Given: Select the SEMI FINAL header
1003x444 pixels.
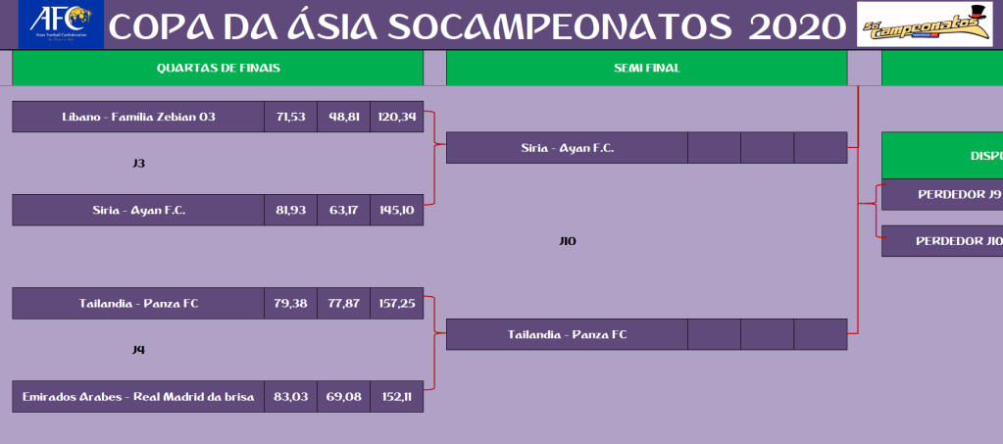Looking at the screenshot, I should 645,69.
